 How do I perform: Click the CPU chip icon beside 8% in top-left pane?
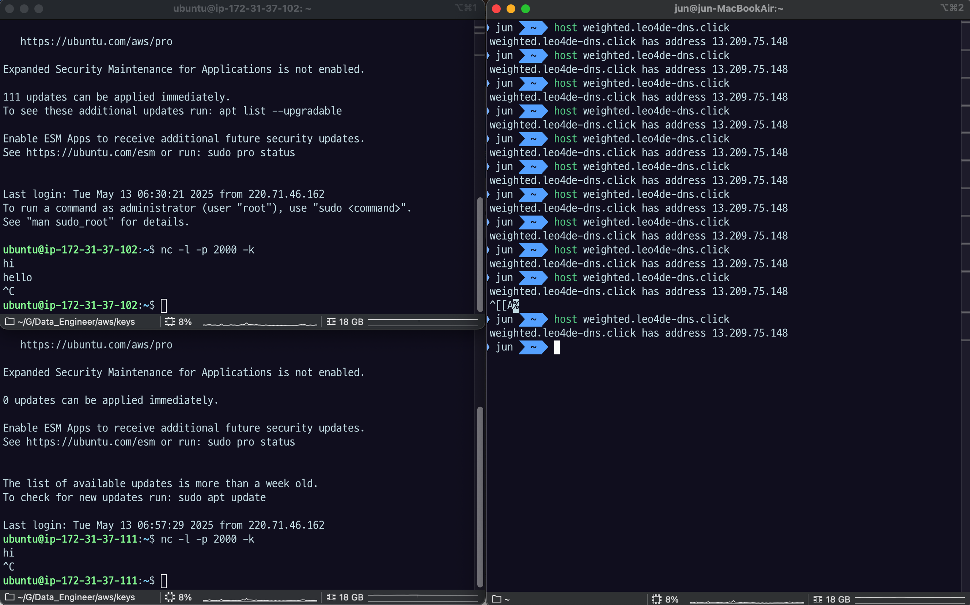click(x=170, y=322)
